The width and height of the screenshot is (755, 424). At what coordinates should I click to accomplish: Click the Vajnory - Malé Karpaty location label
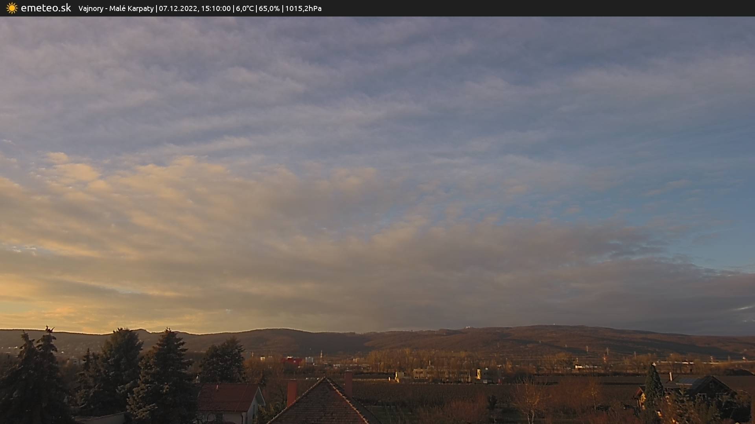click(116, 8)
